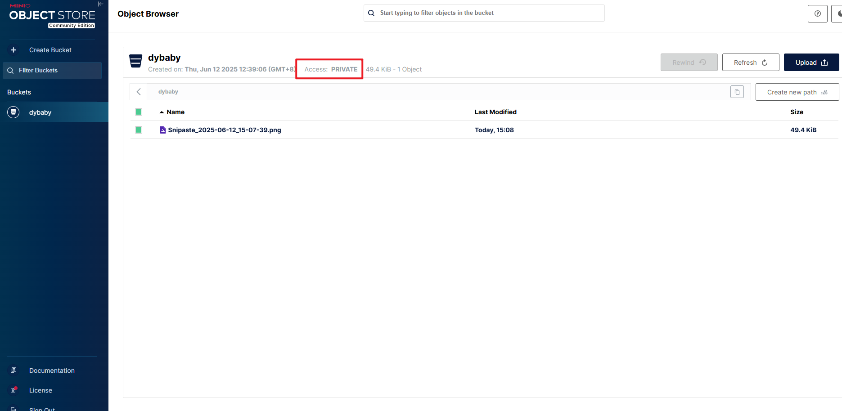Image resolution: width=842 pixels, height=411 pixels.
Task: Open Snipaste_2025-06-12_15-07-39.png file
Action: point(225,130)
